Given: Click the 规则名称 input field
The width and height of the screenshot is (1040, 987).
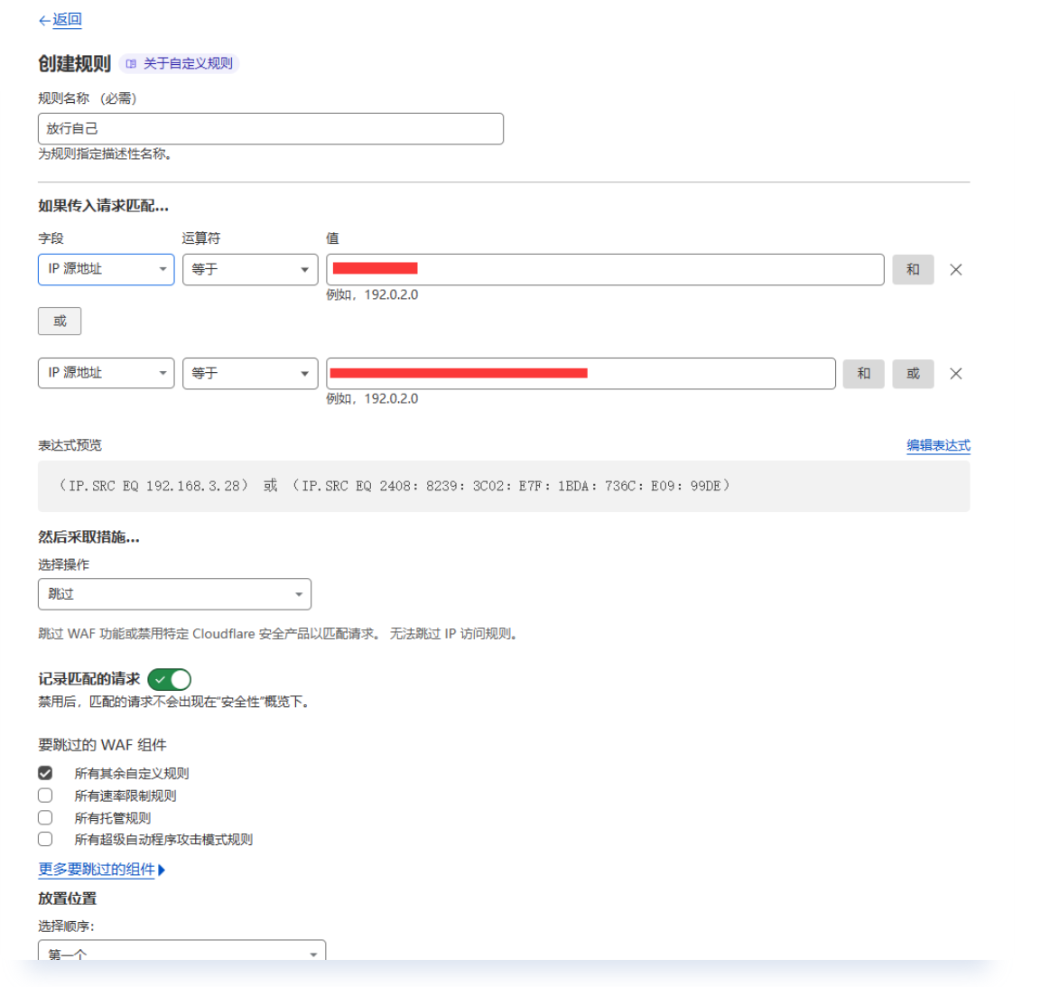Looking at the screenshot, I should point(270,129).
